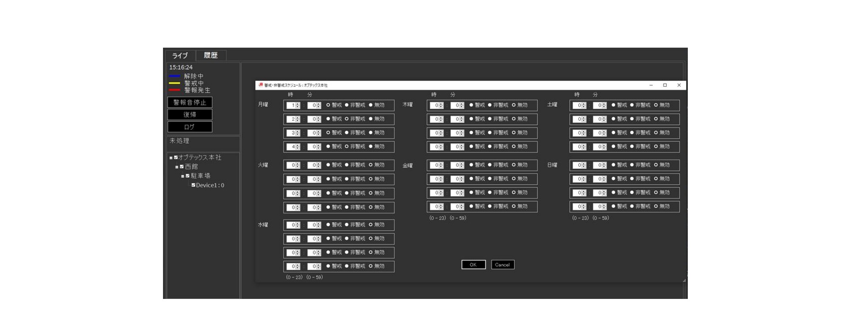Set Sunday's first row to 非警戒
Viewport: 842px width, 314px height.
(632, 165)
